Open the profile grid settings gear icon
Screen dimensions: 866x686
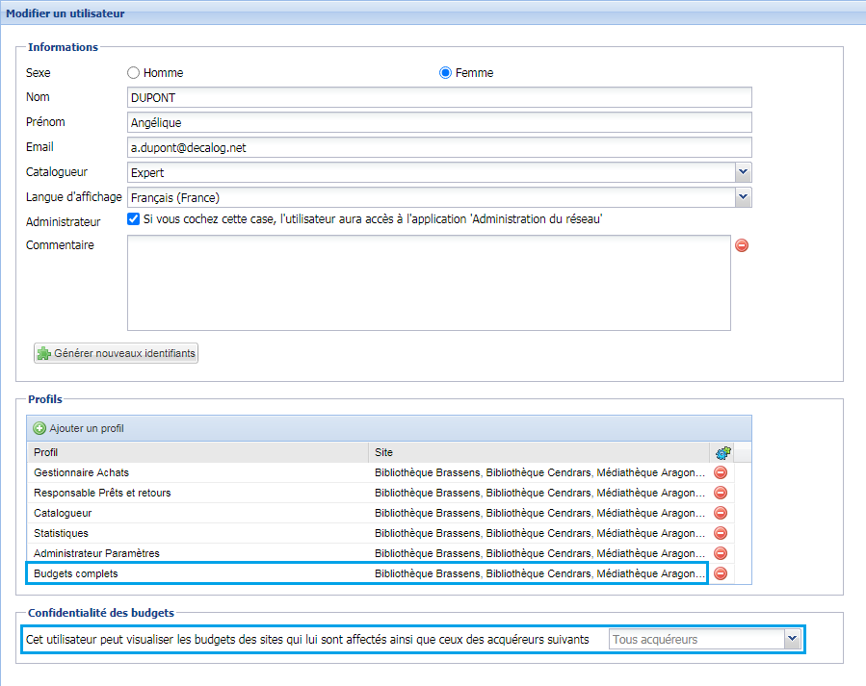tap(722, 452)
